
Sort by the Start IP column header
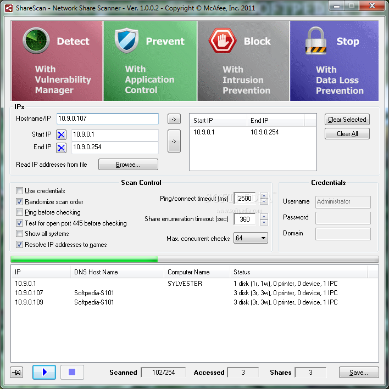pyautogui.click(x=218, y=121)
